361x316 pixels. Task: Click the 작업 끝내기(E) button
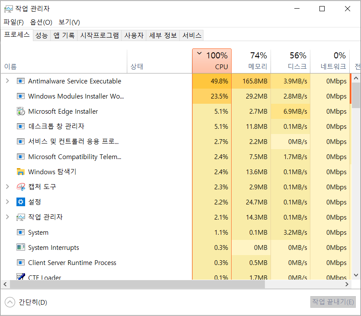pyautogui.click(x=333, y=302)
